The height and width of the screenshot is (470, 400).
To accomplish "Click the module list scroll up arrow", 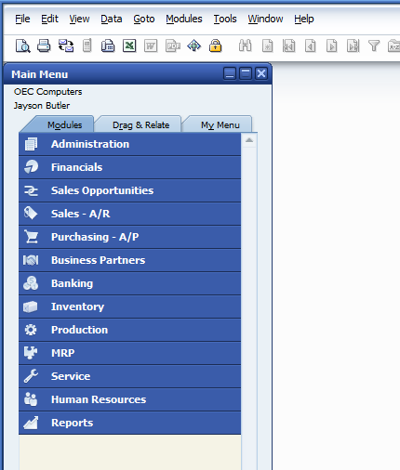I will click(249, 140).
